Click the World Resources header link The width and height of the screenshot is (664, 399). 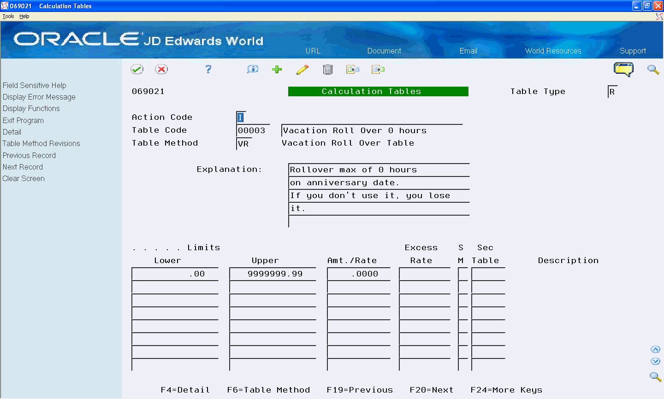(x=553, y=51)
